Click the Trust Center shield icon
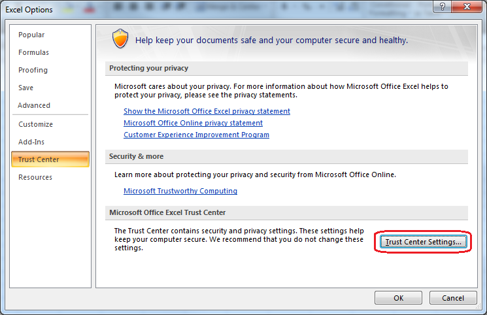 pyautogui.click(x=120, y=39)
